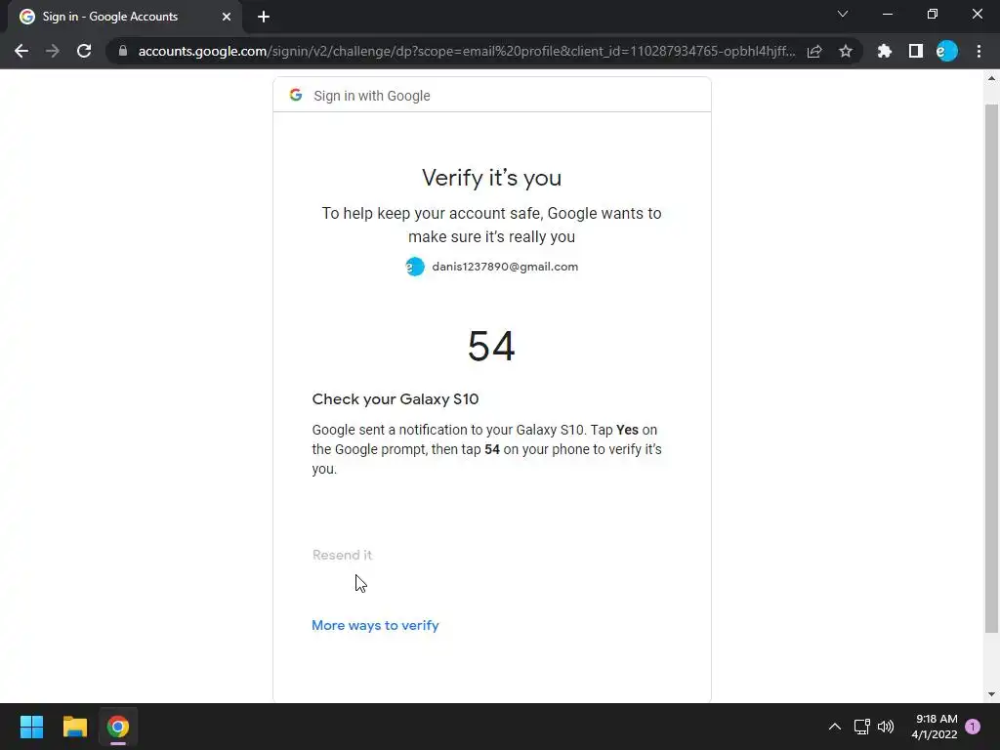The image size is (1000, 750).
Task: Open the tab search chevron
Action: 843,14
